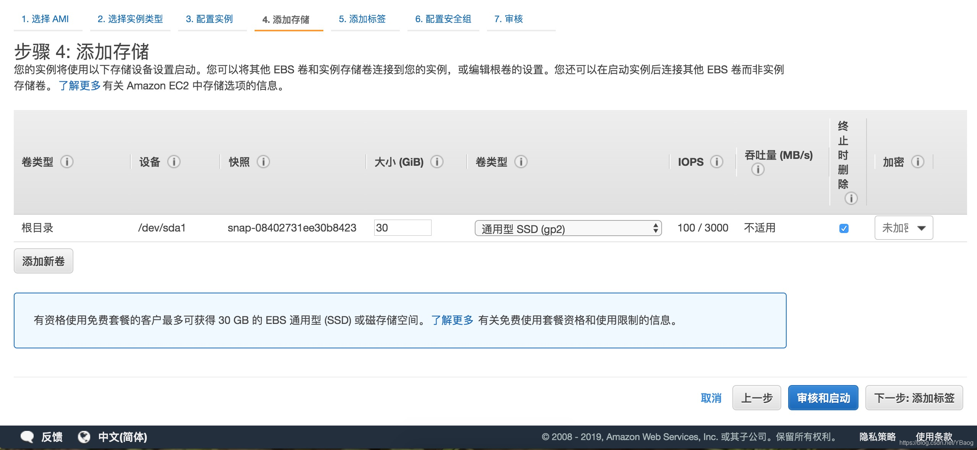Open 了解更多 link in free tier notice
The height and width of the screenshot is (450, 977).
(452, 320)
